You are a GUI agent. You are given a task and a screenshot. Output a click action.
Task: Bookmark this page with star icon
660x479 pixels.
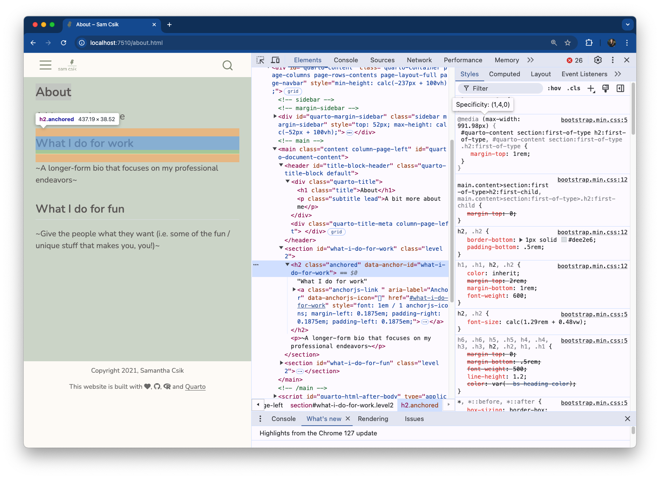(x=568, y=43)
